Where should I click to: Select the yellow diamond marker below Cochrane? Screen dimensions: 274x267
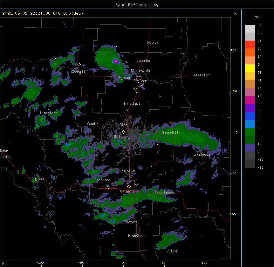click(x=108, y=187)
